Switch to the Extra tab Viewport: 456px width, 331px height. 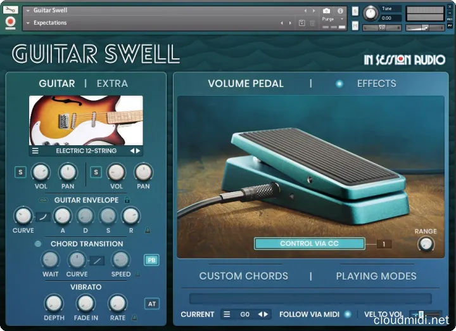point(112,84)
